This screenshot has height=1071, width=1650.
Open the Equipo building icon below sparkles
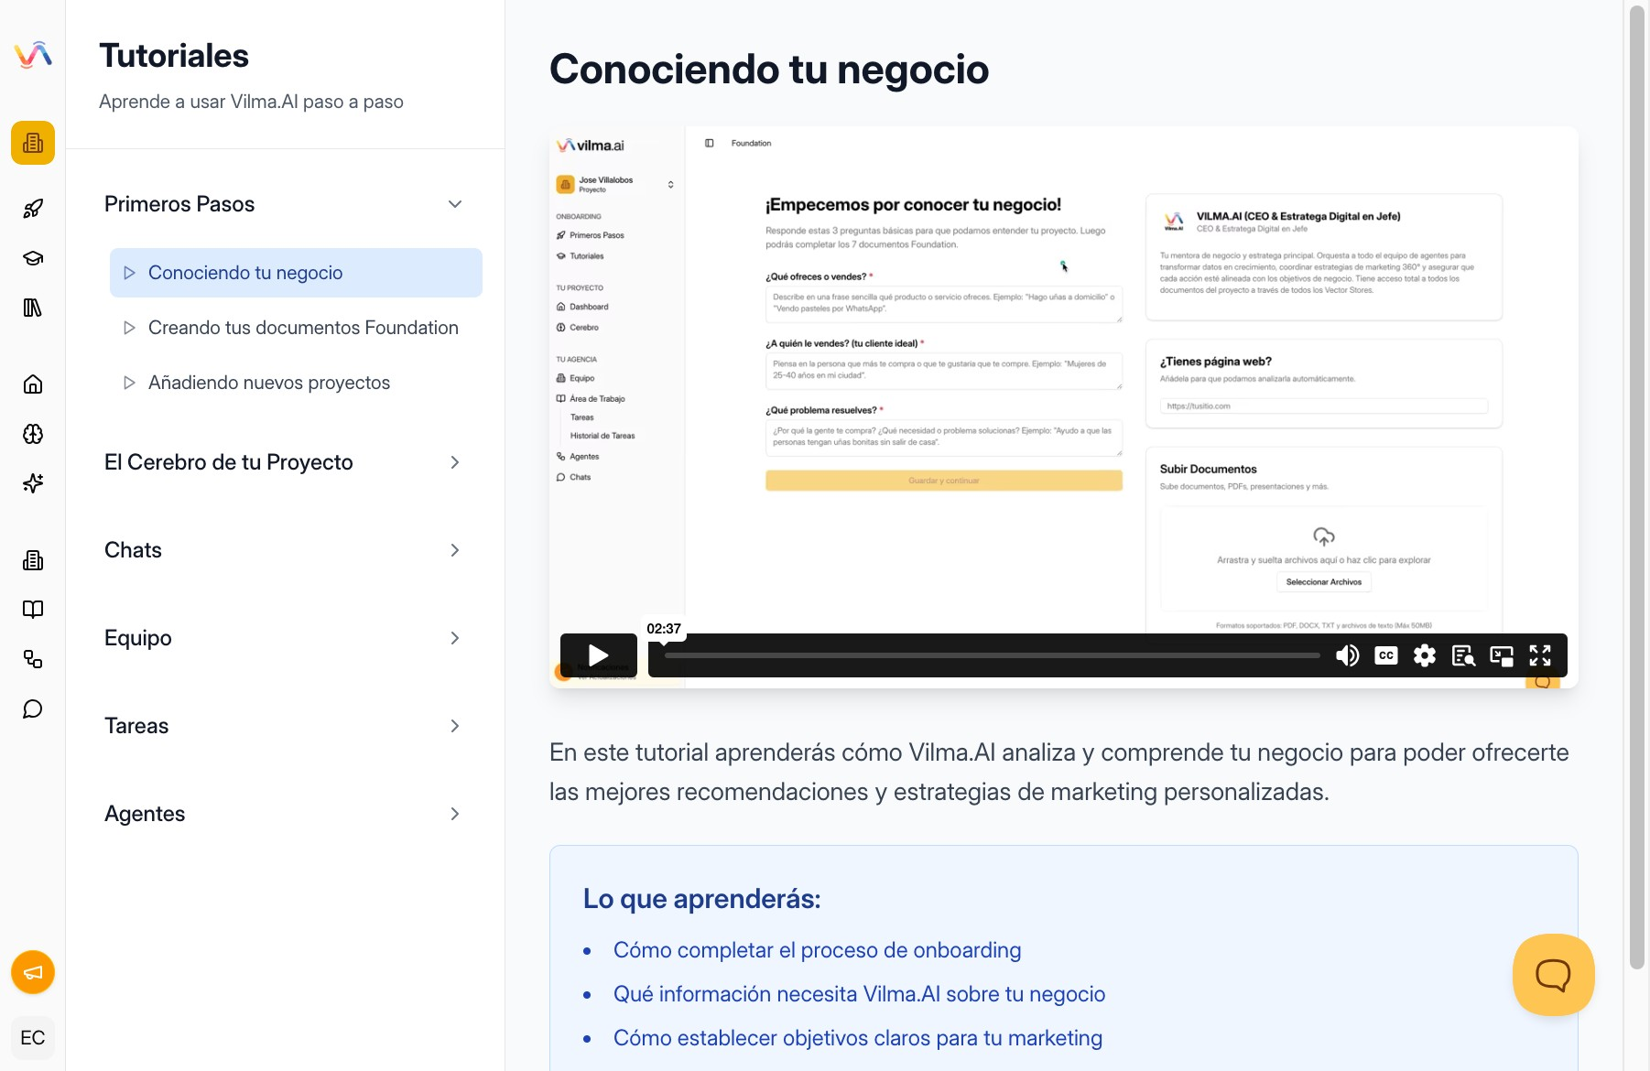pos(33,560)
